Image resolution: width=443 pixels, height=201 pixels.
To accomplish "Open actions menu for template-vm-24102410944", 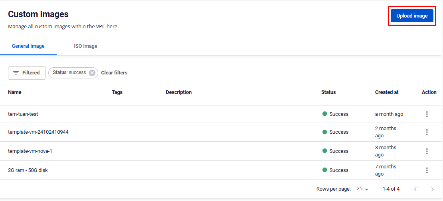I will (x=427, y=132).
